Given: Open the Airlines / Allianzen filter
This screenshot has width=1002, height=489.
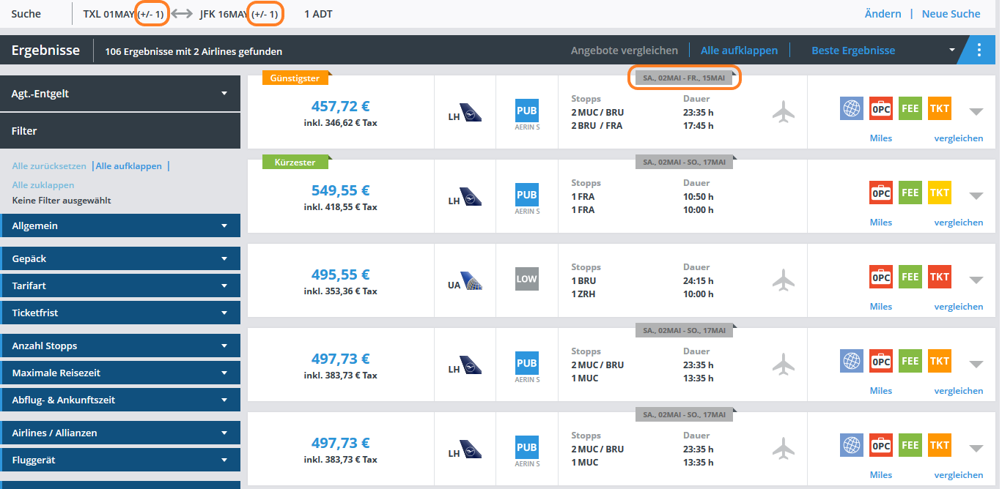Looking at the screenshot, I should coord(120,433).
